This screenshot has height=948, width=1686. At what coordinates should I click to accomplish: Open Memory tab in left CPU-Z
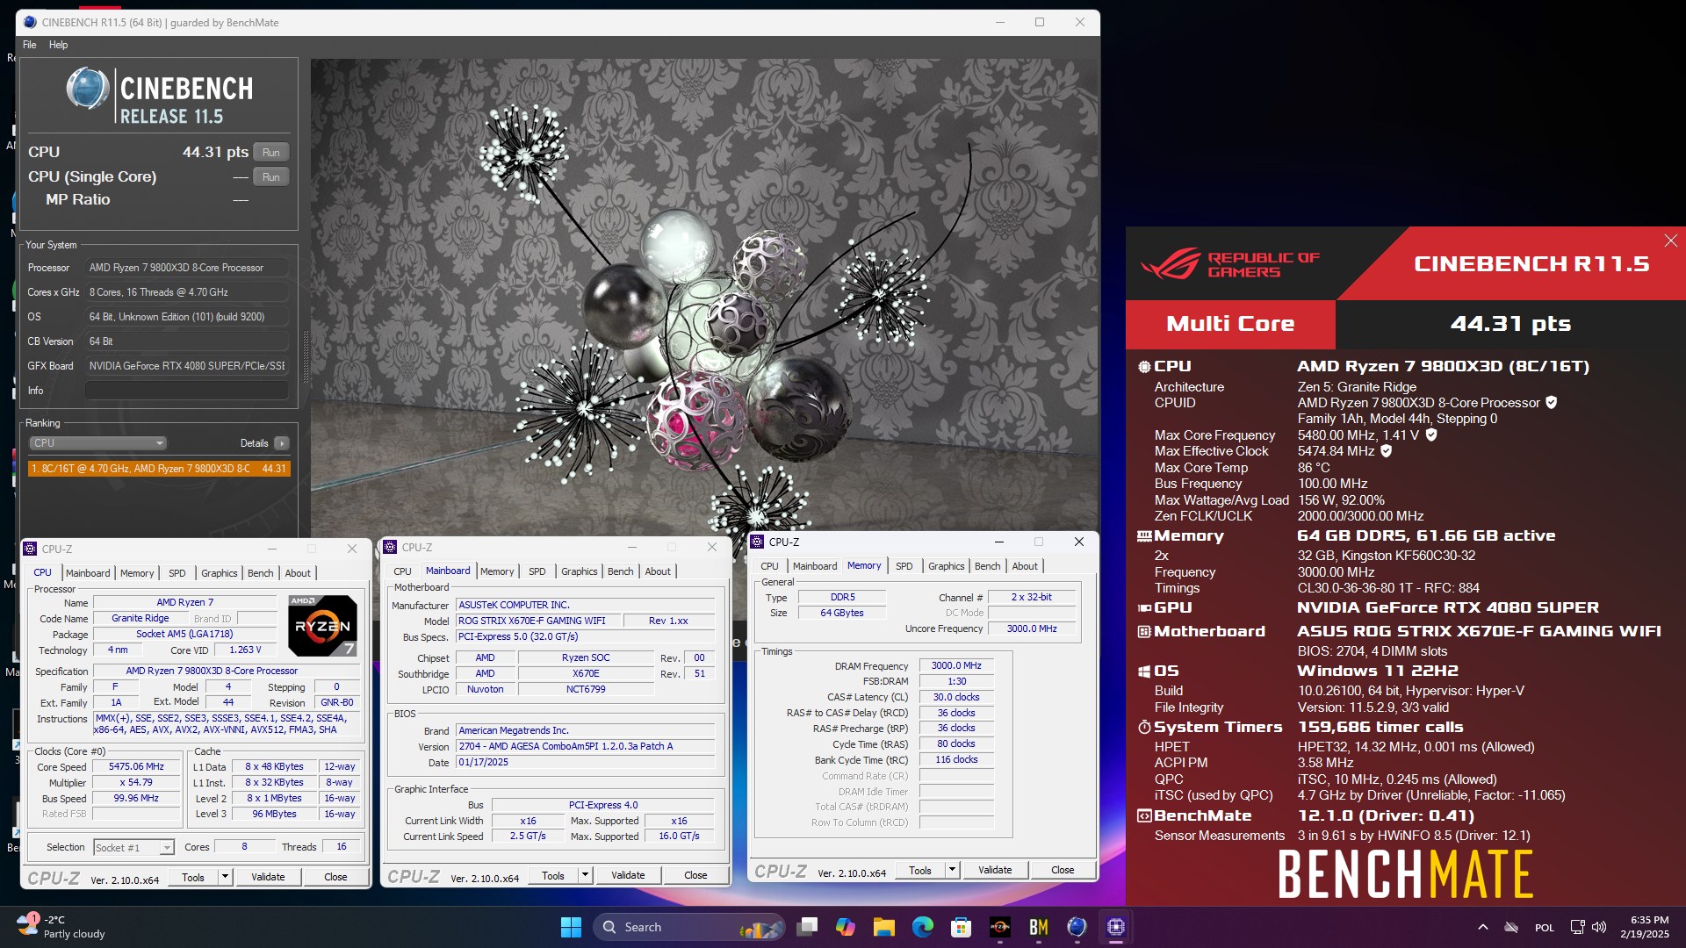(137, 573)
